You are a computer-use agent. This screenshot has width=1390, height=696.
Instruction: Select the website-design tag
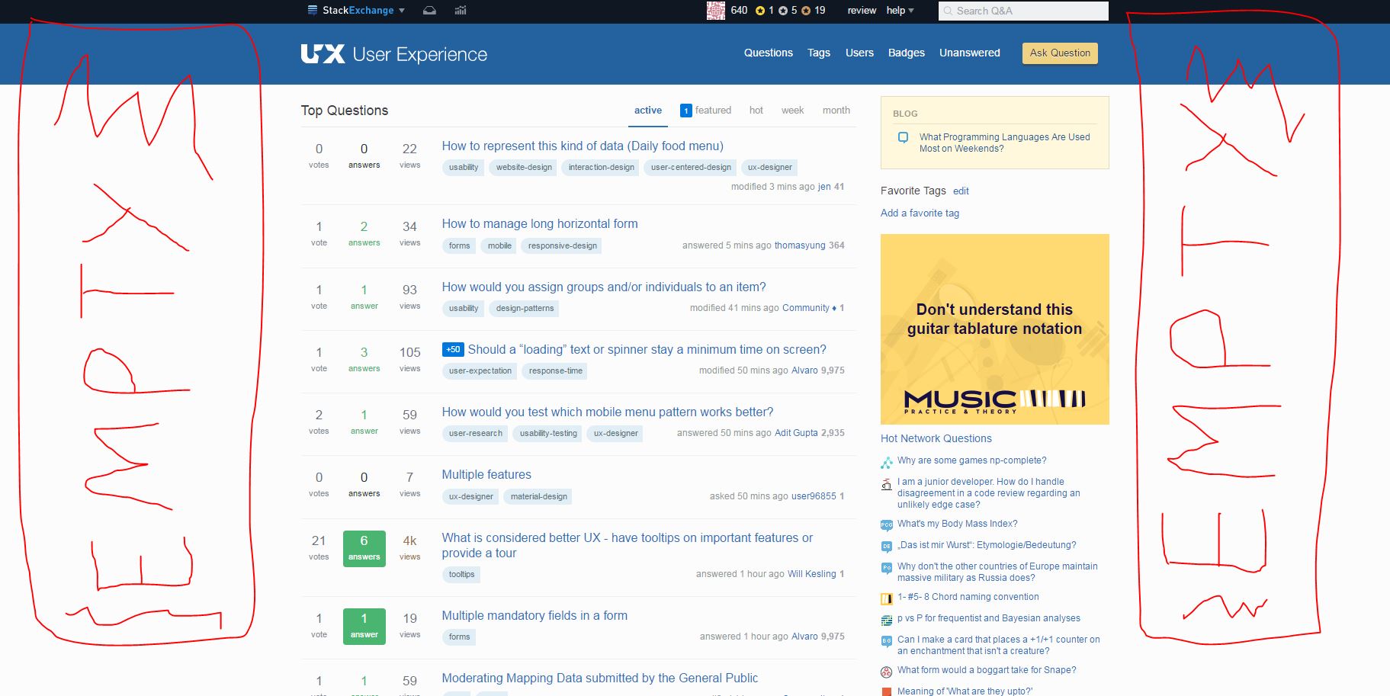[524, 168]
